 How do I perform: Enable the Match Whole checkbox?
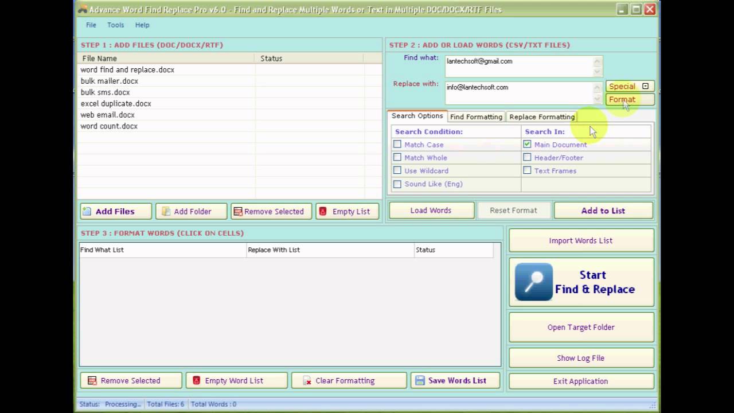point(397,157)
